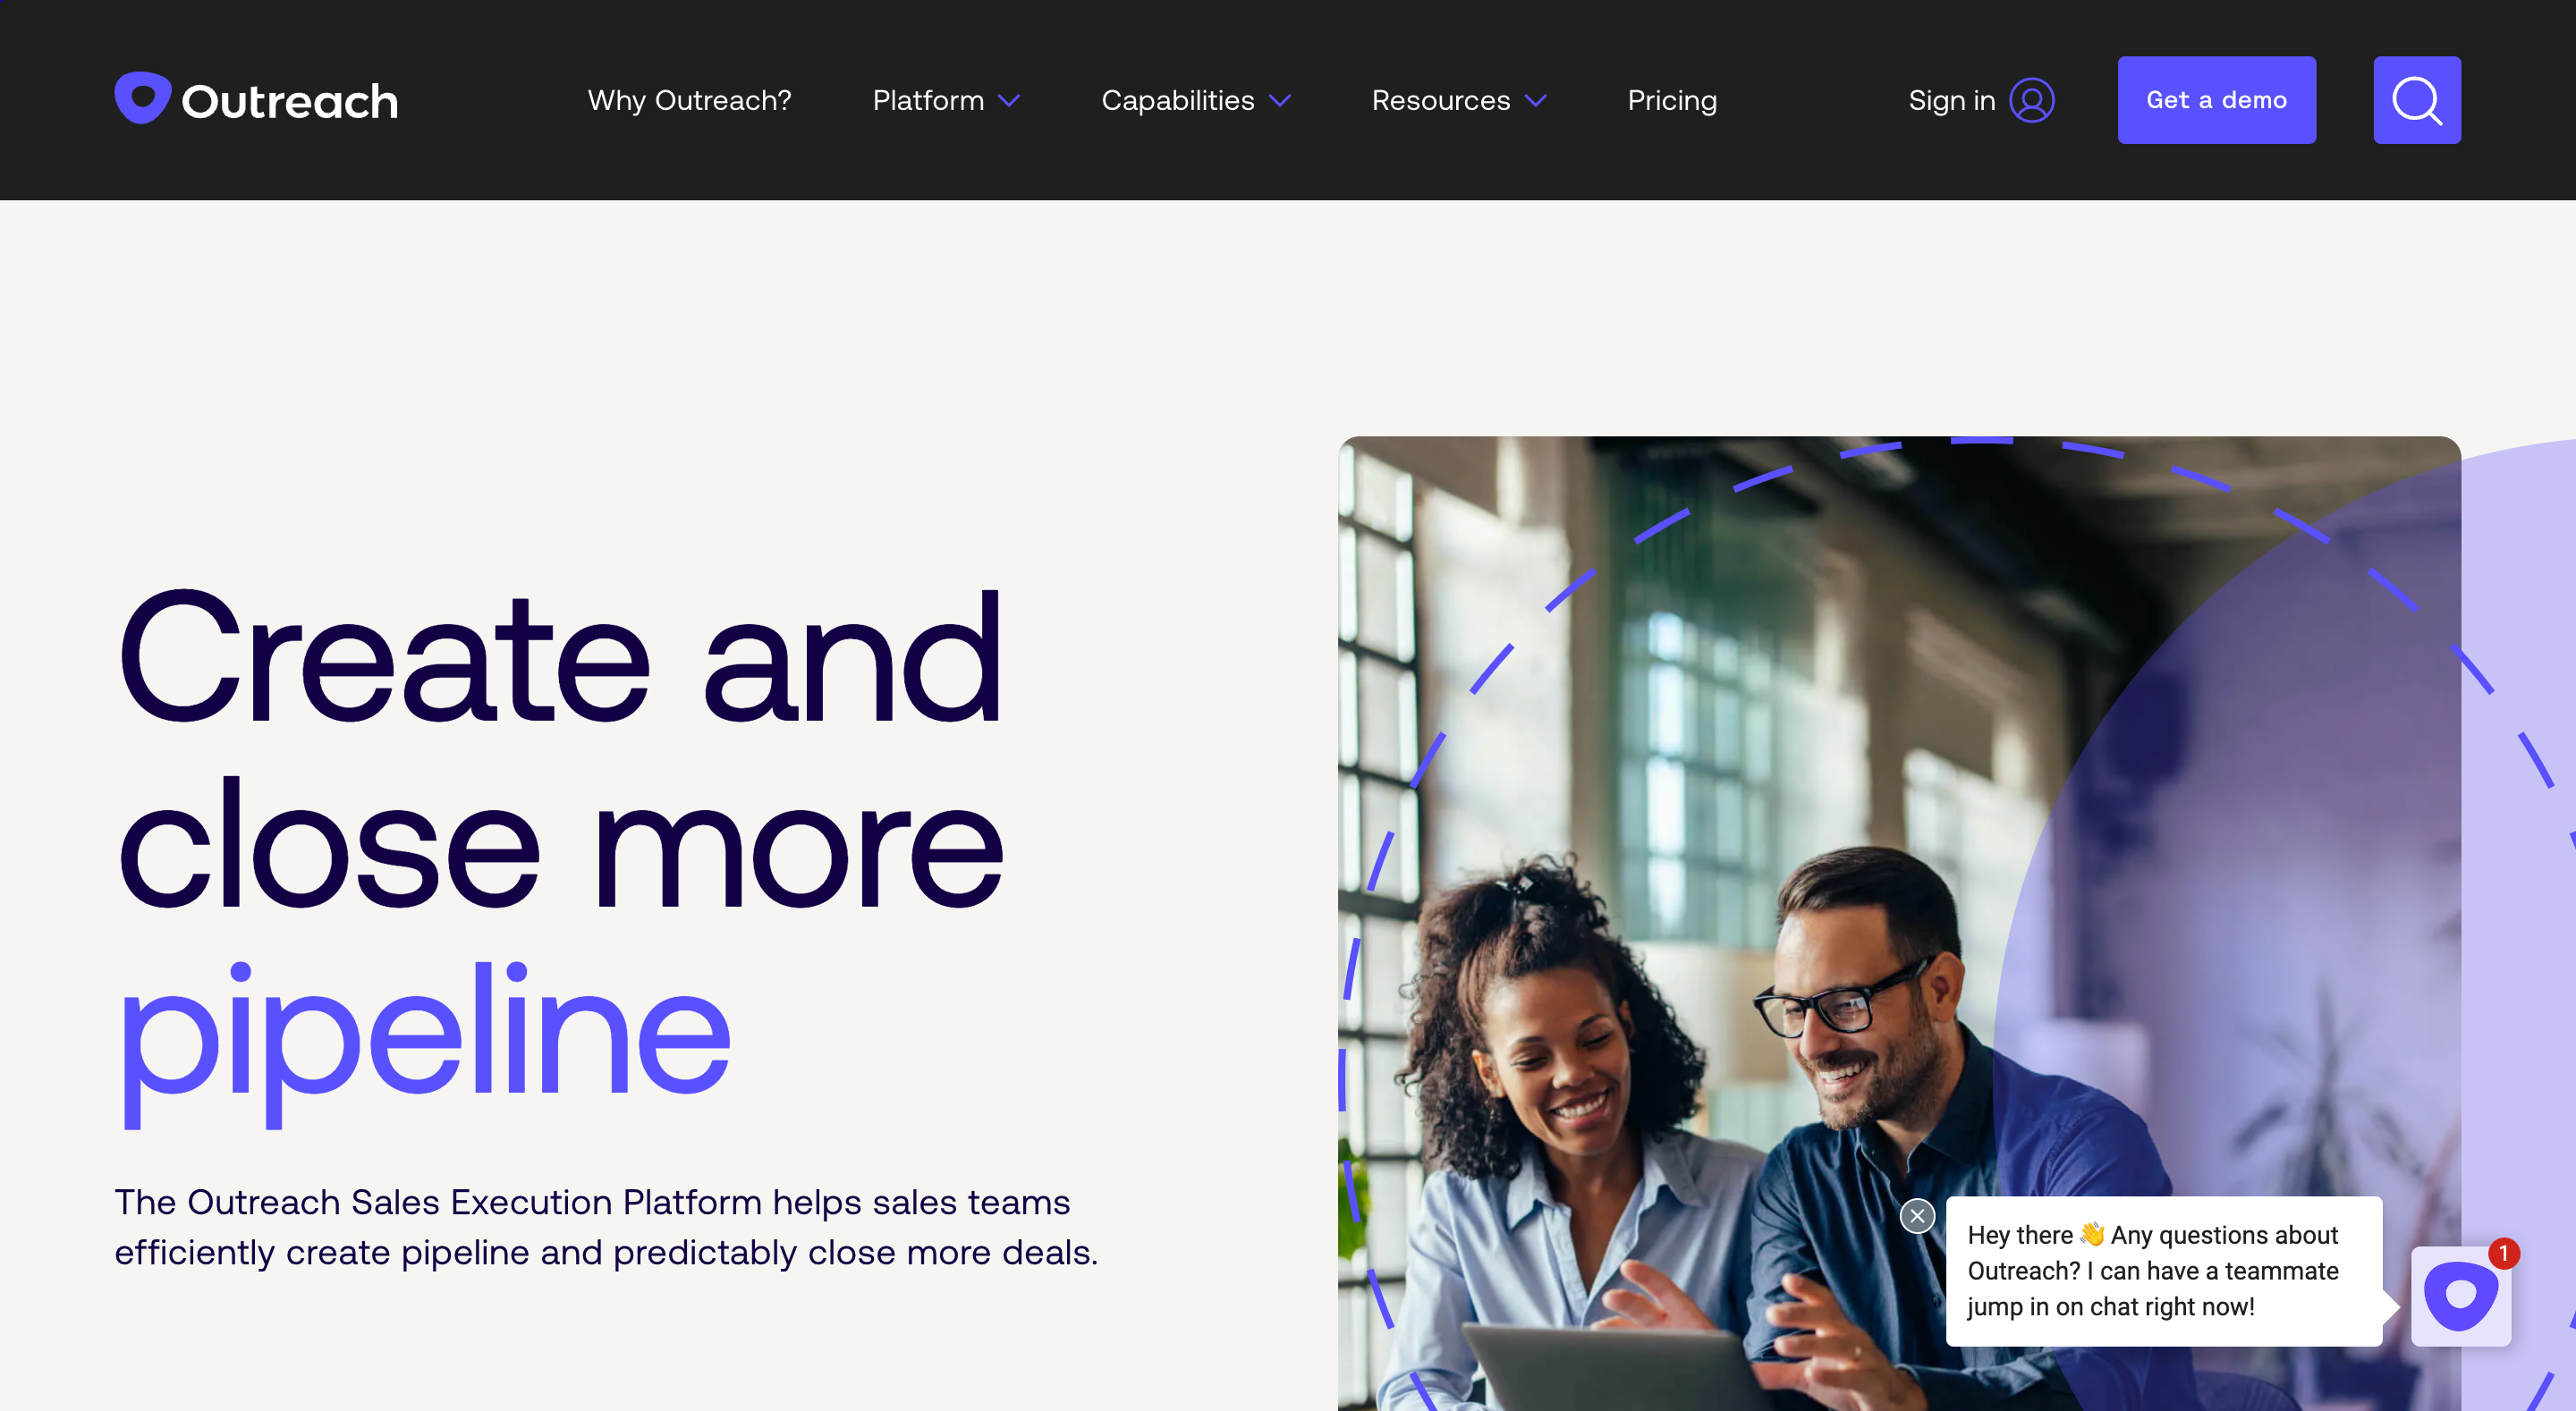Expand the Capabilities navigation dropdown
Image resolution: width=2576 pixels, height=1411 pixels.
coord(1198,99)
